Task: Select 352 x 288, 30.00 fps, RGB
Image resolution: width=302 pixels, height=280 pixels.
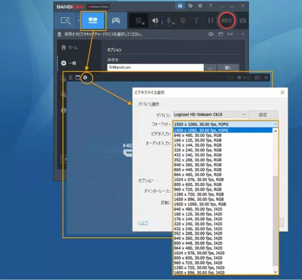Action: (223, 160)
